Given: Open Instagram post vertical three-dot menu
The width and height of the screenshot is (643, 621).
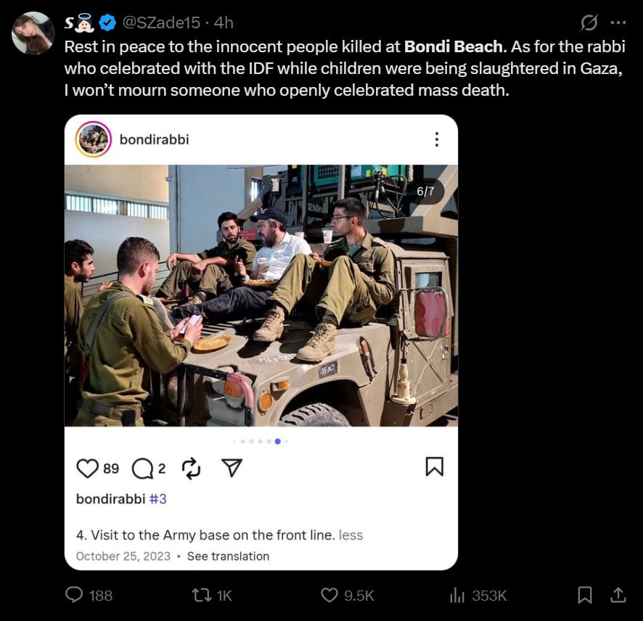Looking at the screenshot, I should (x=437, y=139).
